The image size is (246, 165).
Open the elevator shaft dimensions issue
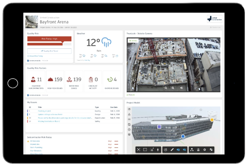pos(65,118)
